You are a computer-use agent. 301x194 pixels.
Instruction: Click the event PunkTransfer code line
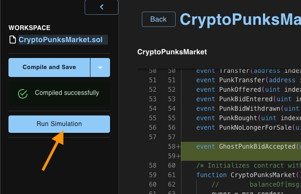point(249,80)
